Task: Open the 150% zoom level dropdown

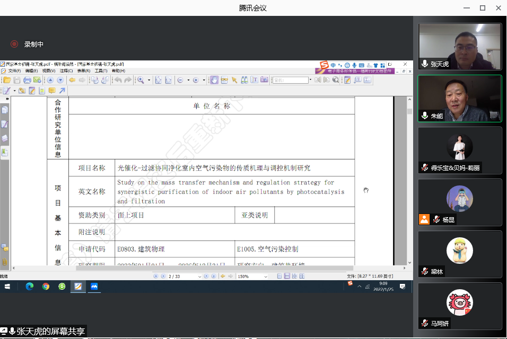Action: click(266, 276)
